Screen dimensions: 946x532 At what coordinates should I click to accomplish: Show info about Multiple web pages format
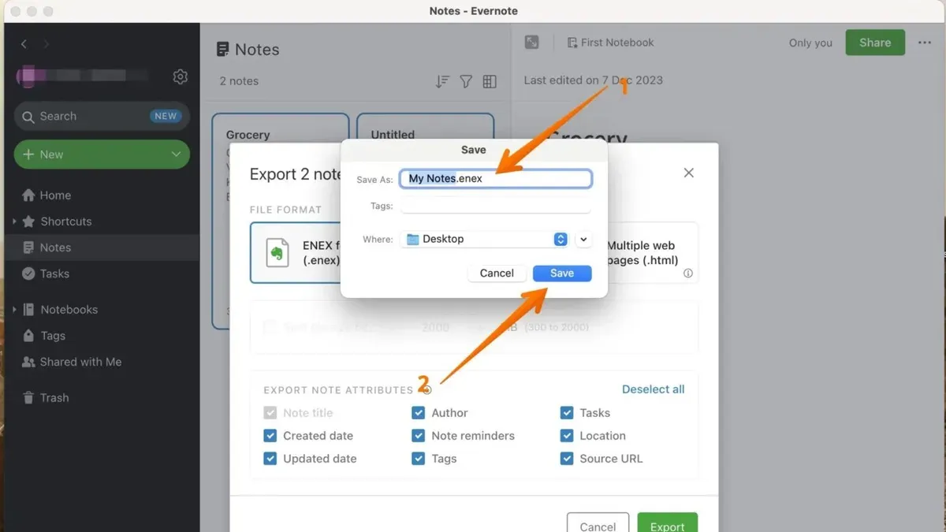(x=688, y=273)
